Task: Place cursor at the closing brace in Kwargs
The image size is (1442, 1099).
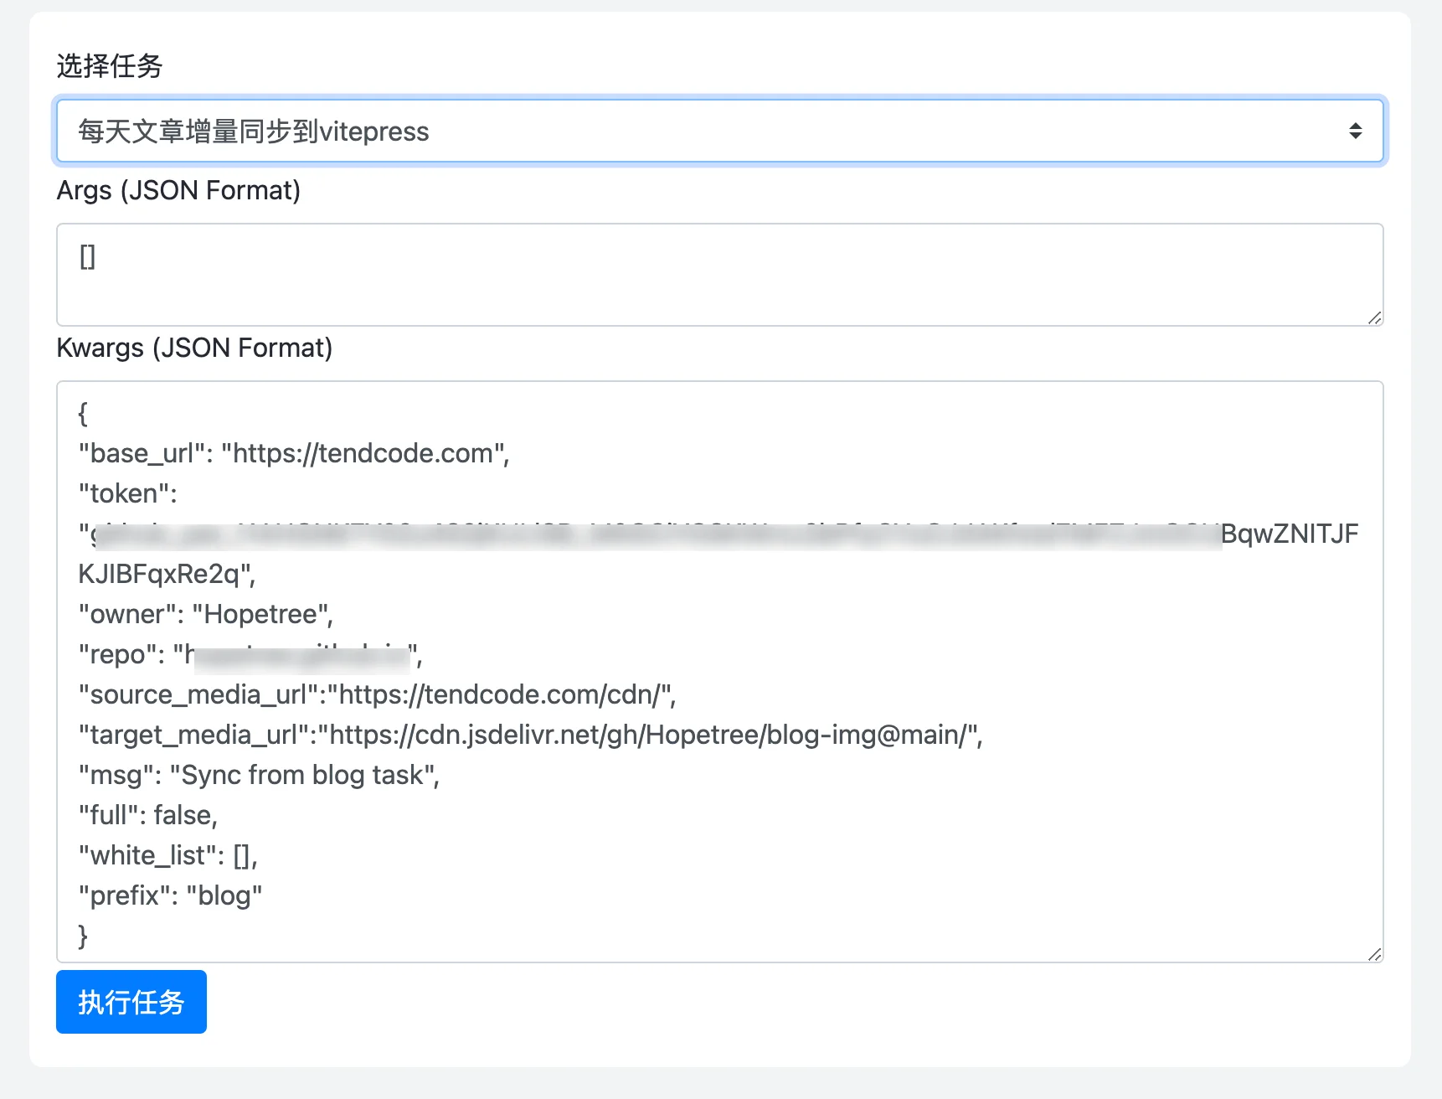Action: 83,936
